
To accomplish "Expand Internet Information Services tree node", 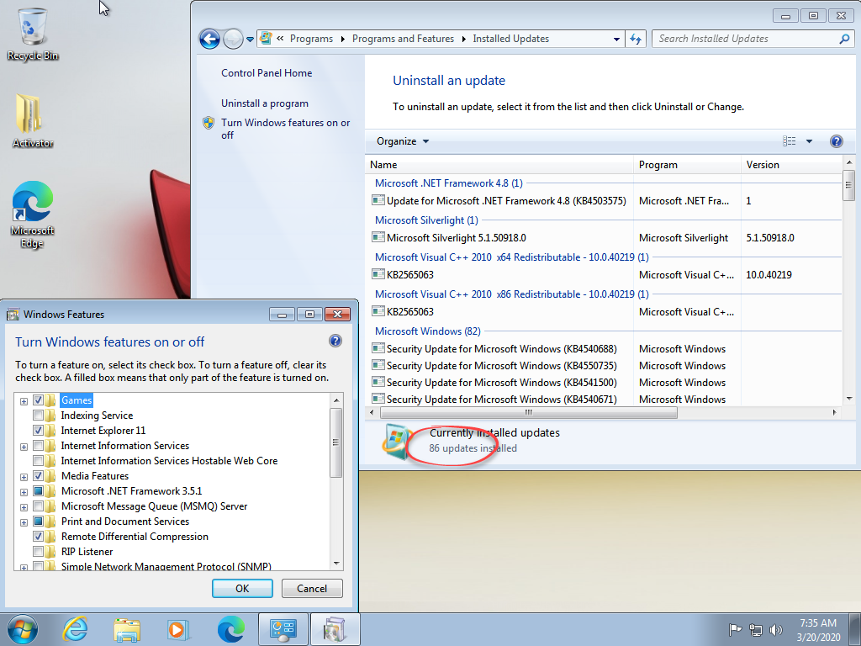I will pos(24,447).
